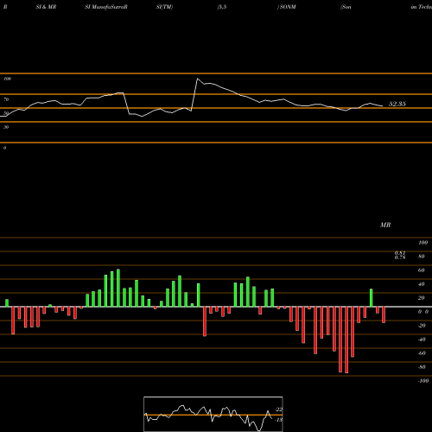Select the last green bar near the chart's right end
This screenshot has width=432, height=432.
click(372, 298)
